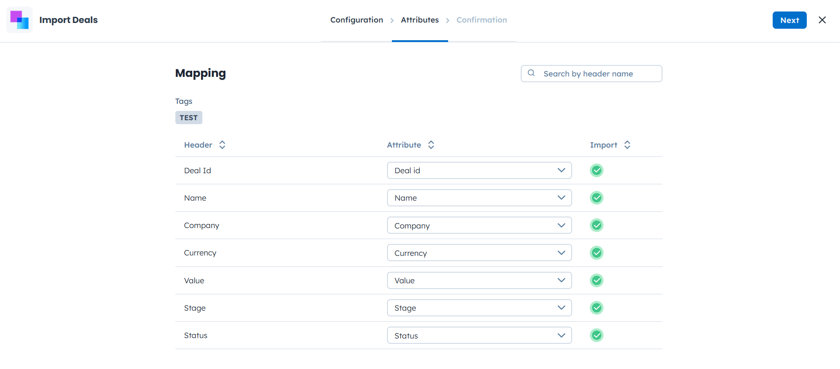840x369 pixels.
Task: Go to the Configuration step
Action: coord(356,20)
